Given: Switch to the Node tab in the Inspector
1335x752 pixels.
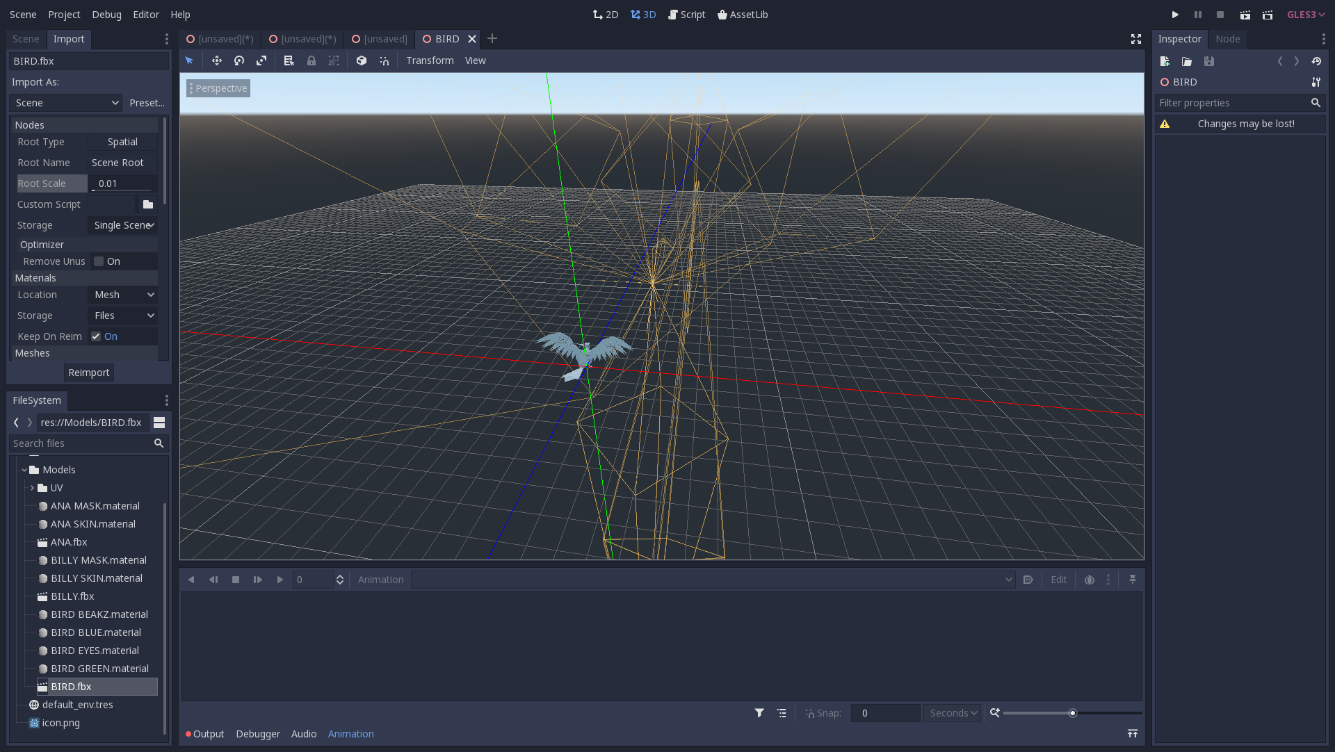Looking at the screenshot, I should [1228, 39].
